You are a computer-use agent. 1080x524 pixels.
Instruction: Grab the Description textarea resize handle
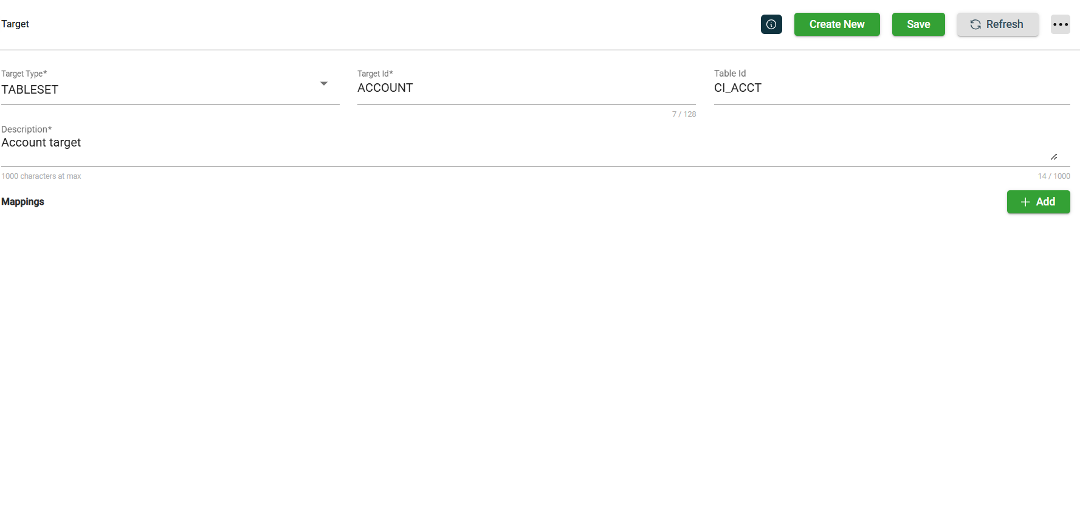tap(1054, 157)
